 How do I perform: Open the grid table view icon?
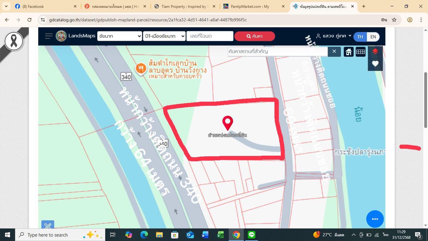[360, 52]
